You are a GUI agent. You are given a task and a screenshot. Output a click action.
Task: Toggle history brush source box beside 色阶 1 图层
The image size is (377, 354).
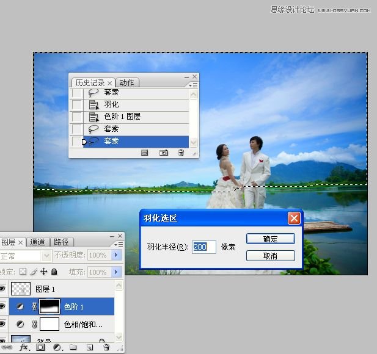[x=77, y=117]
